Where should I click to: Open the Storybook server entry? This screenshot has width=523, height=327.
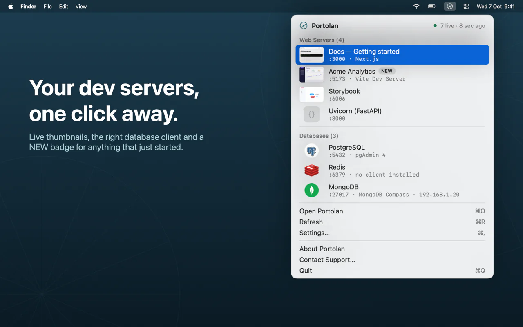pyautogui.click(x=392, y=94)
